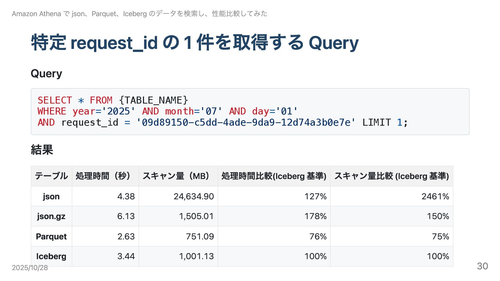500x281 pixels.
Task: Select the Iceberg row label
Action: click(51, 256)
